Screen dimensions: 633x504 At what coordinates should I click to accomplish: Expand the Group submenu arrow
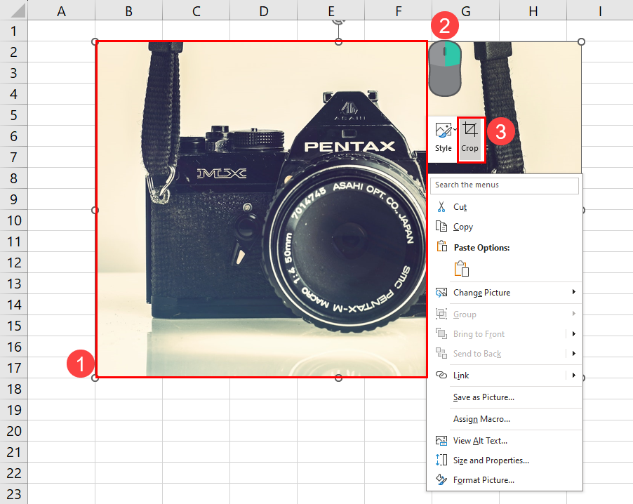tap(573, 313)
